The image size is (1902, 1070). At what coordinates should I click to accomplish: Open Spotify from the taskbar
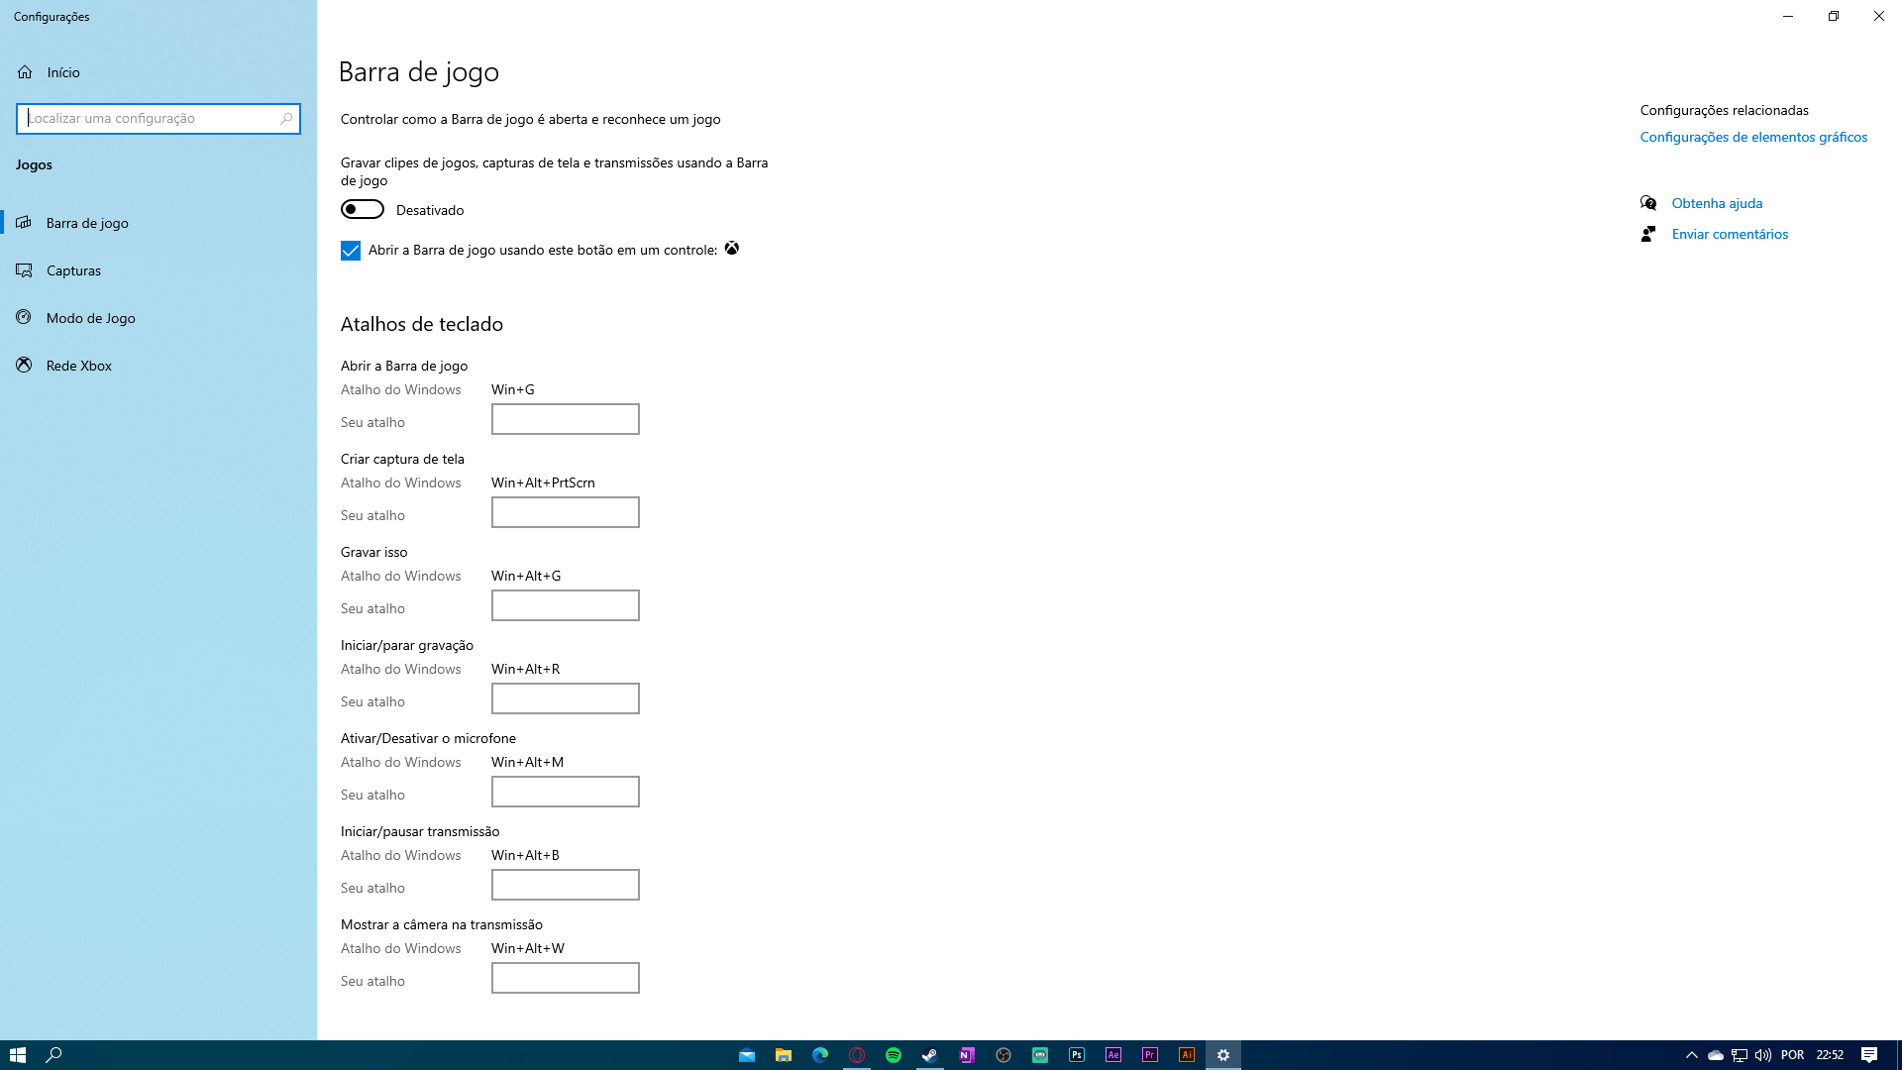(894, 1055)
